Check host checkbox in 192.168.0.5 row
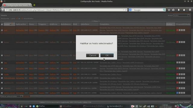193x108 pixels. click(x=2, y=93)
